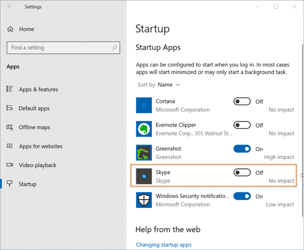Viewport: 304px width, 250px height.
Task: Click the Greenshot app name label
Action: click(x=168, y=149)
